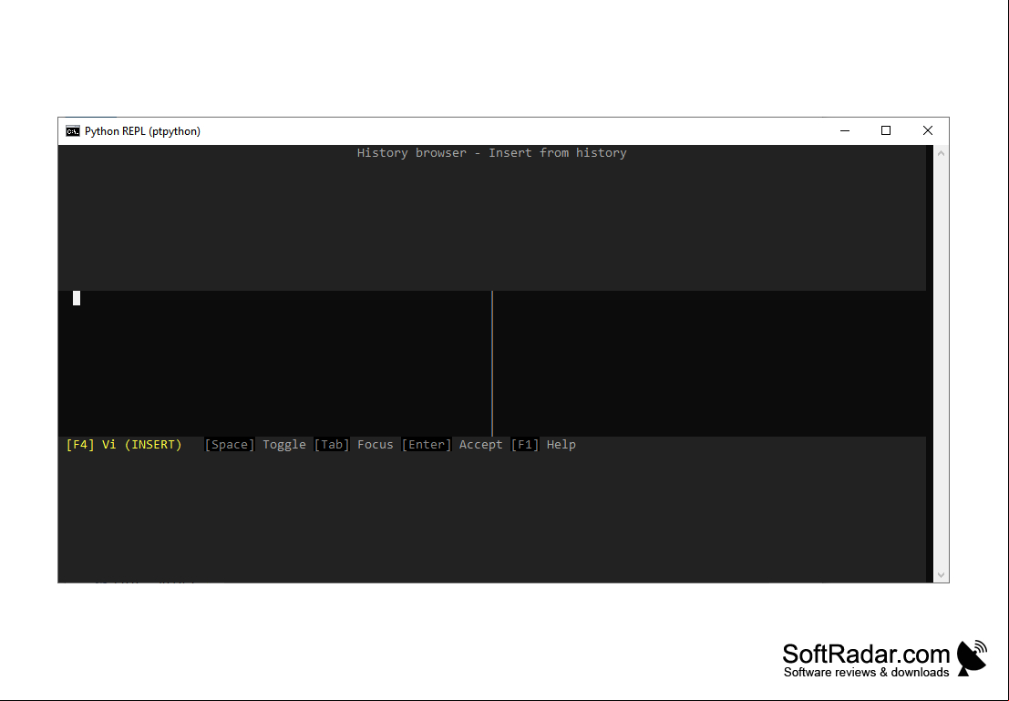Click the [Enter] Accept hint
The width and height of the screenshot is (1009, 701).
452,445
